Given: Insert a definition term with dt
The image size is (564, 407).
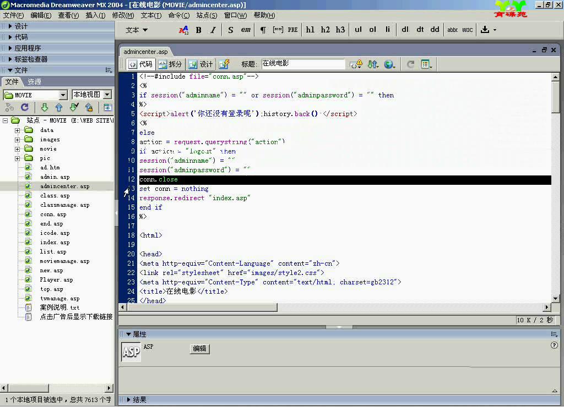Looking at the screenshot, I should 420,30.
